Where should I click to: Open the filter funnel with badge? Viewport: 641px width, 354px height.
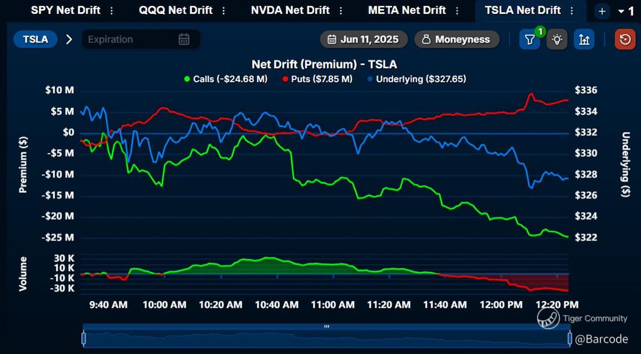click(x=530, y=39)
